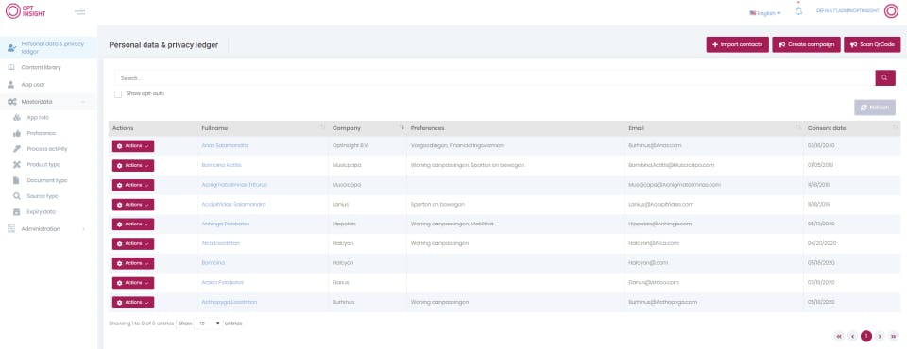
Task: Click the OptInsight logo
Action: coord(26,11)
